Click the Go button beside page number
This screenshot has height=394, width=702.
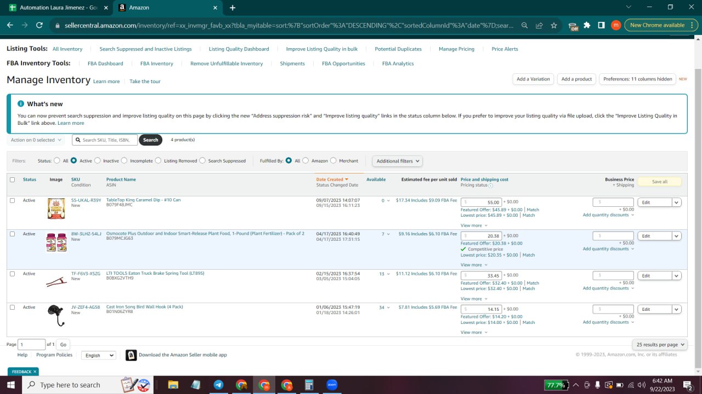(x=63, y=345)
